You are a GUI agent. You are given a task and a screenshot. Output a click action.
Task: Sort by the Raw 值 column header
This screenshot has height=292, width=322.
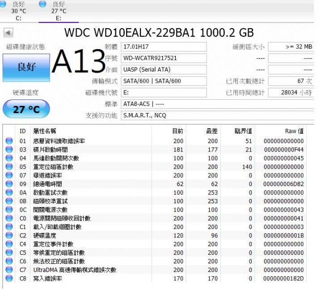click(x=281, y=131)
